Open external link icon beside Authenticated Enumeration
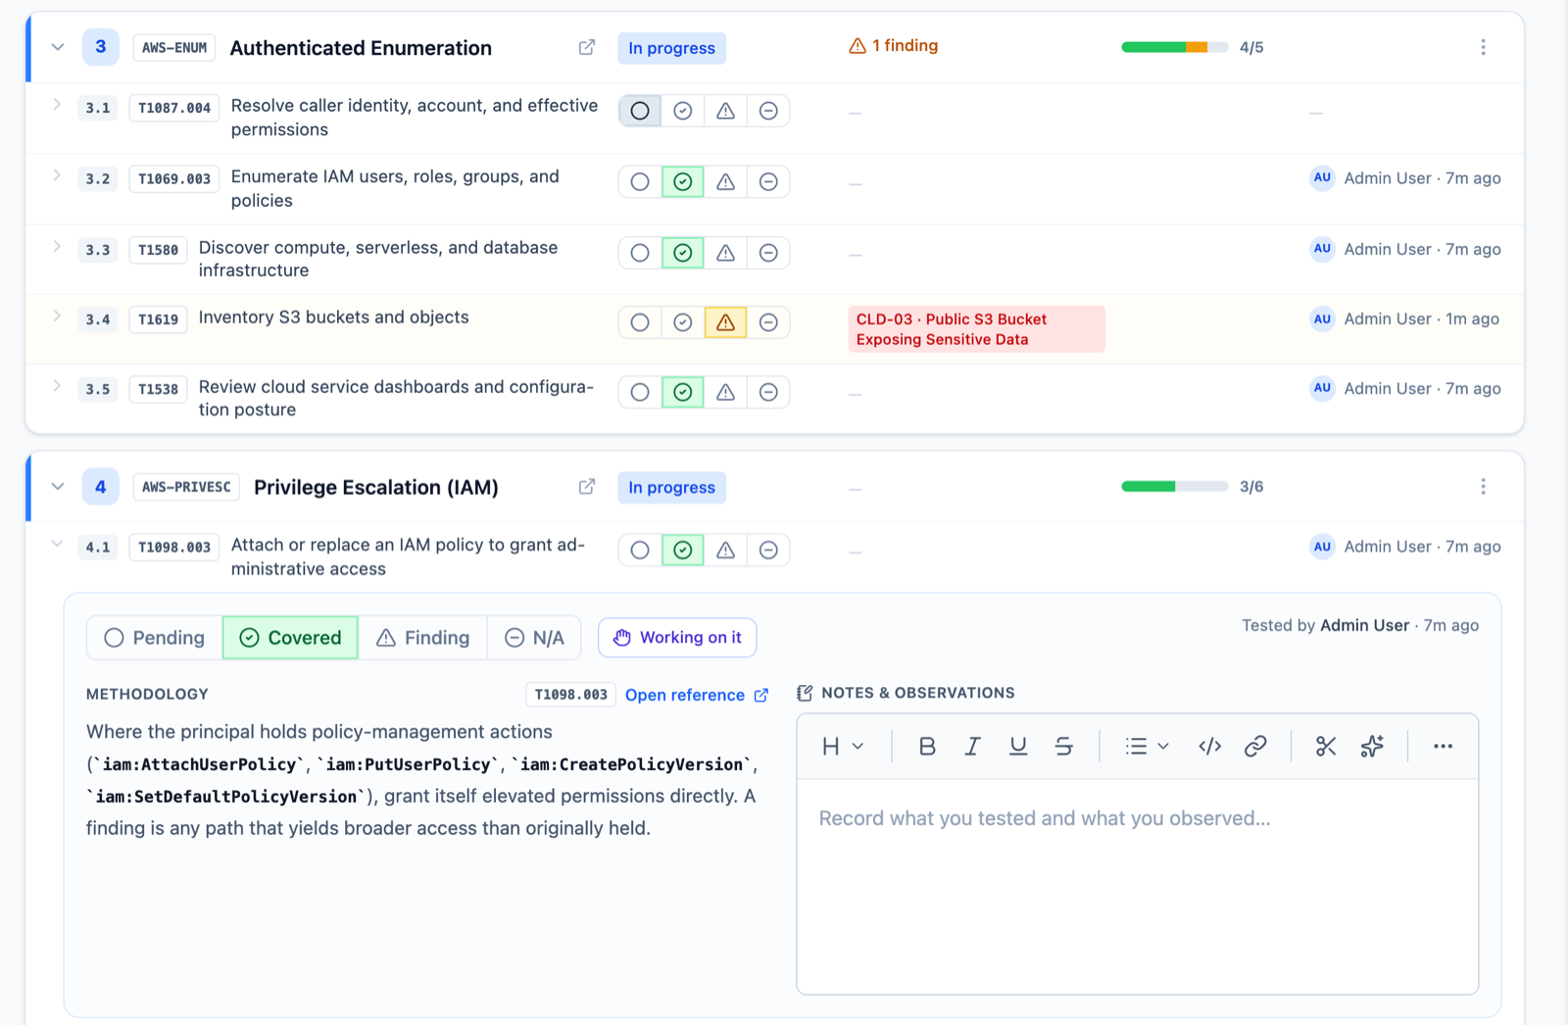The width and height of the screenshot is (1568, 1025). pyautogui.click(x=587, y=47)
